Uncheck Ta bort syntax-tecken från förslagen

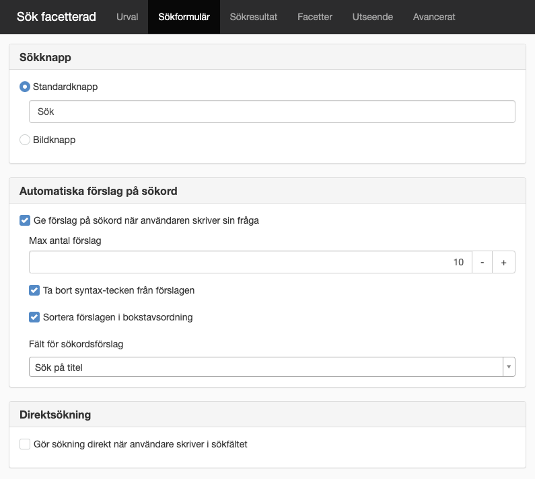34,290
